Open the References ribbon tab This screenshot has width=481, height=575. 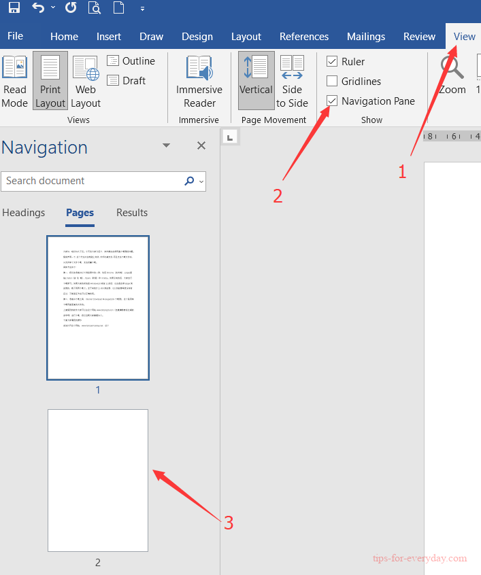point(304,36)
